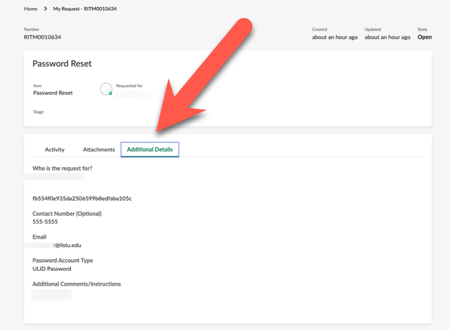This screenshot has width=450, height=330.
Task: Click the breadcrumb chevron separator after Home
Action: pos(45,9)
